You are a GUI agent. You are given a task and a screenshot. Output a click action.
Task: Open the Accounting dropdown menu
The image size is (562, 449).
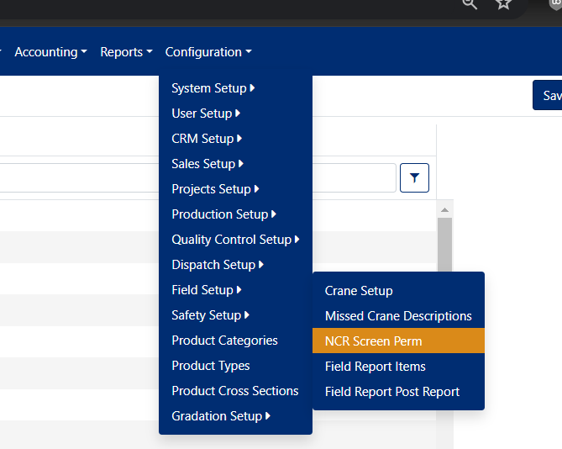[50, 52]
